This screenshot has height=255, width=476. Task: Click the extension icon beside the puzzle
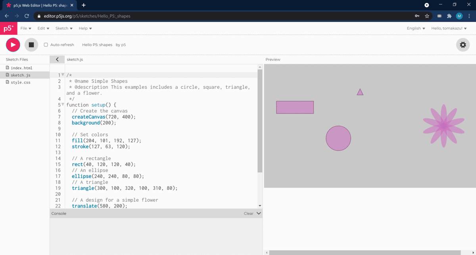pyautogui.click(x=440, y=16)
